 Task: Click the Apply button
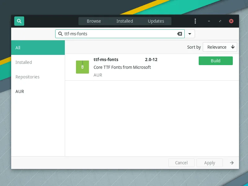coord(210,163)
